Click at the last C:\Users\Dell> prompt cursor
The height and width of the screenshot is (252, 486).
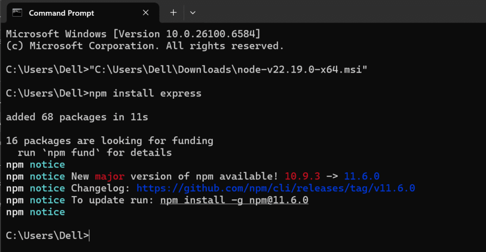point(89,236)
